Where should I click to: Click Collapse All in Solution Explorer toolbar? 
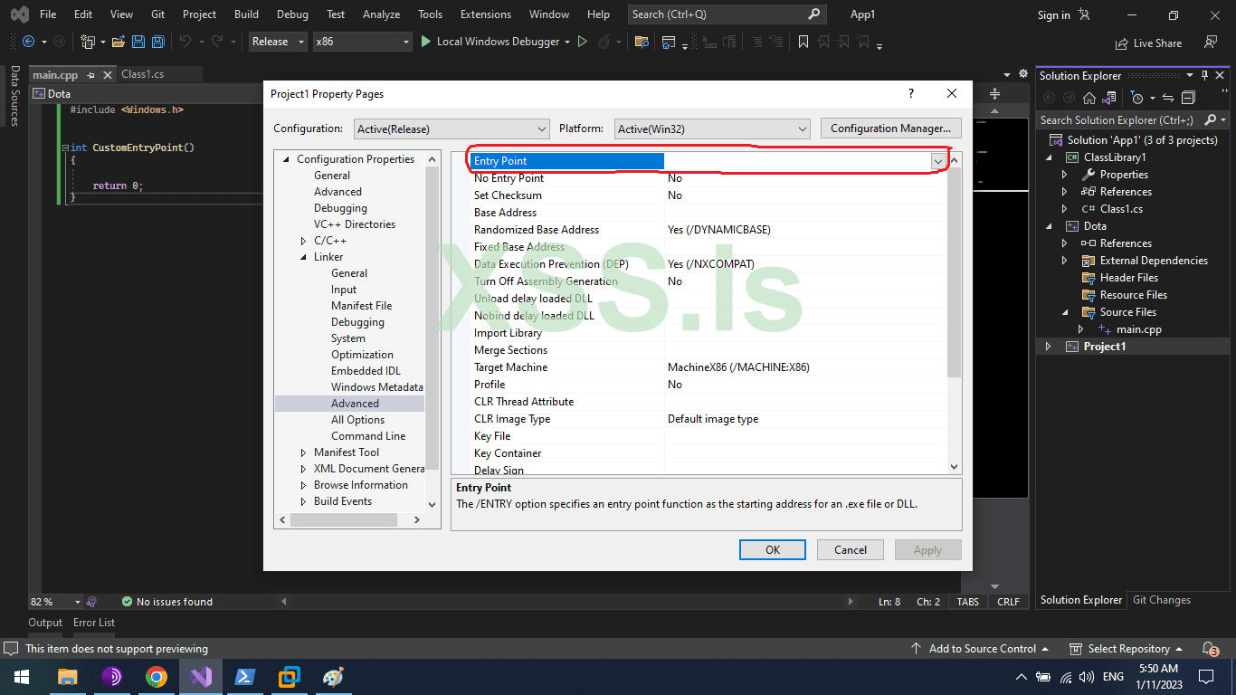point(1188,98)
